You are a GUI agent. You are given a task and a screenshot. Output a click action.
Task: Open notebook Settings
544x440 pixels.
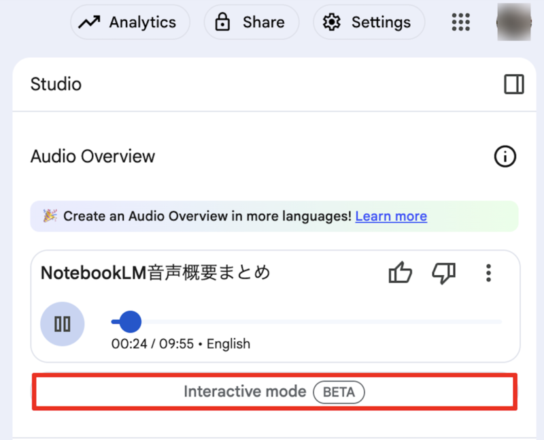pyautogui.click(x=369, y=22)
